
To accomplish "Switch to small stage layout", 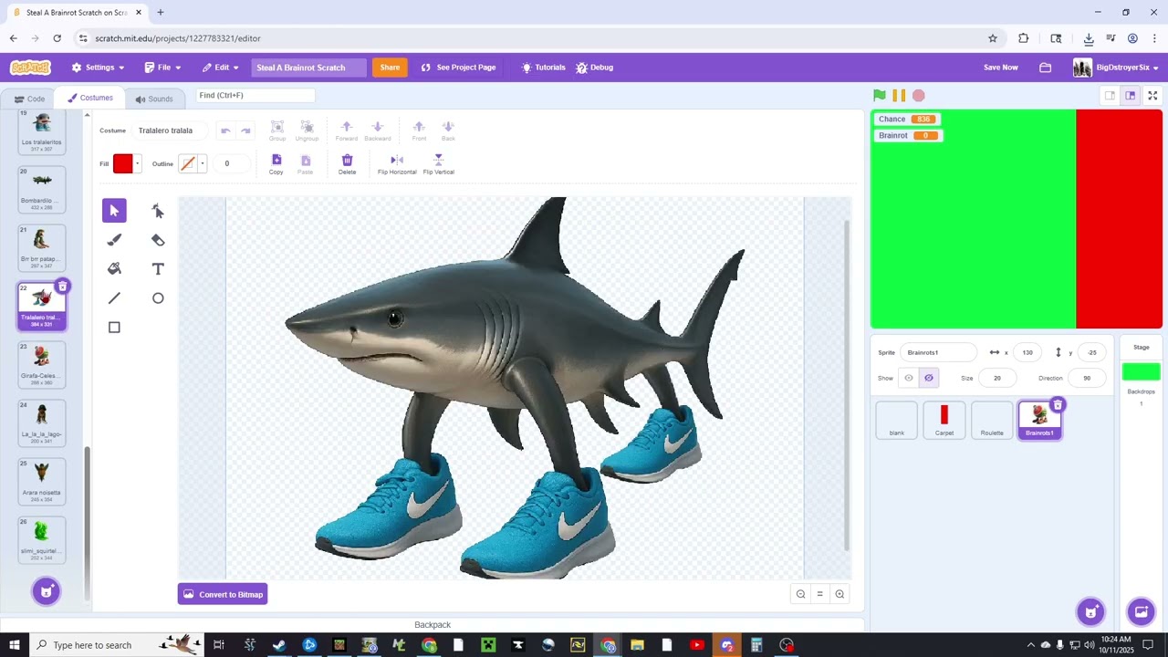I will (1110, 95).
